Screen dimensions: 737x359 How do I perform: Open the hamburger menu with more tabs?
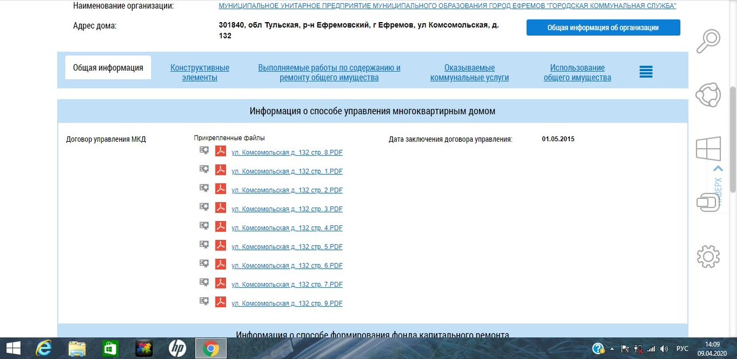645,72
